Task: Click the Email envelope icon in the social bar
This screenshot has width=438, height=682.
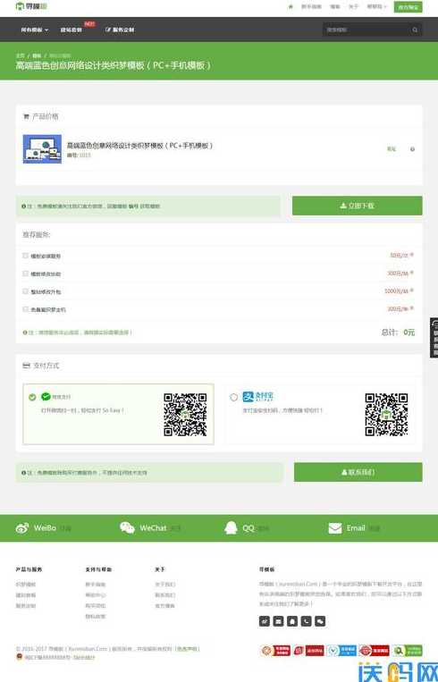Action: (x=335, y=528)
